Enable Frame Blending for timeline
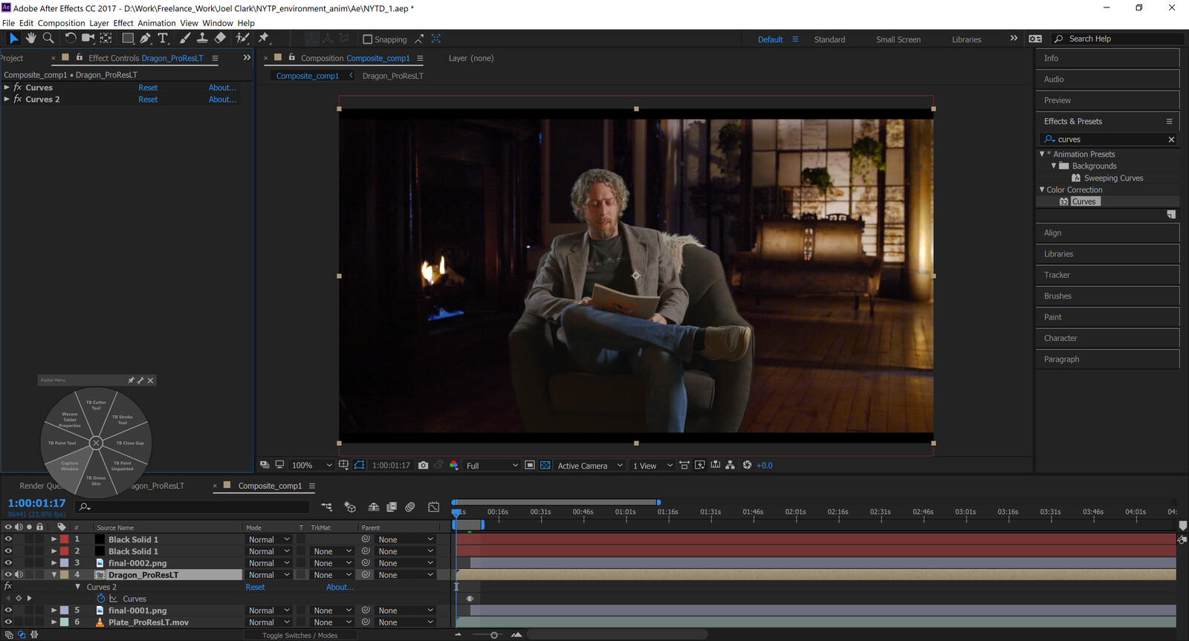The width and height of the screenshot is (1189, 641). (x=392, y=507)
